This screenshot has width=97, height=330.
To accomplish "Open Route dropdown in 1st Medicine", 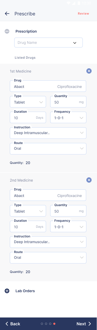I will click(48, 149).
